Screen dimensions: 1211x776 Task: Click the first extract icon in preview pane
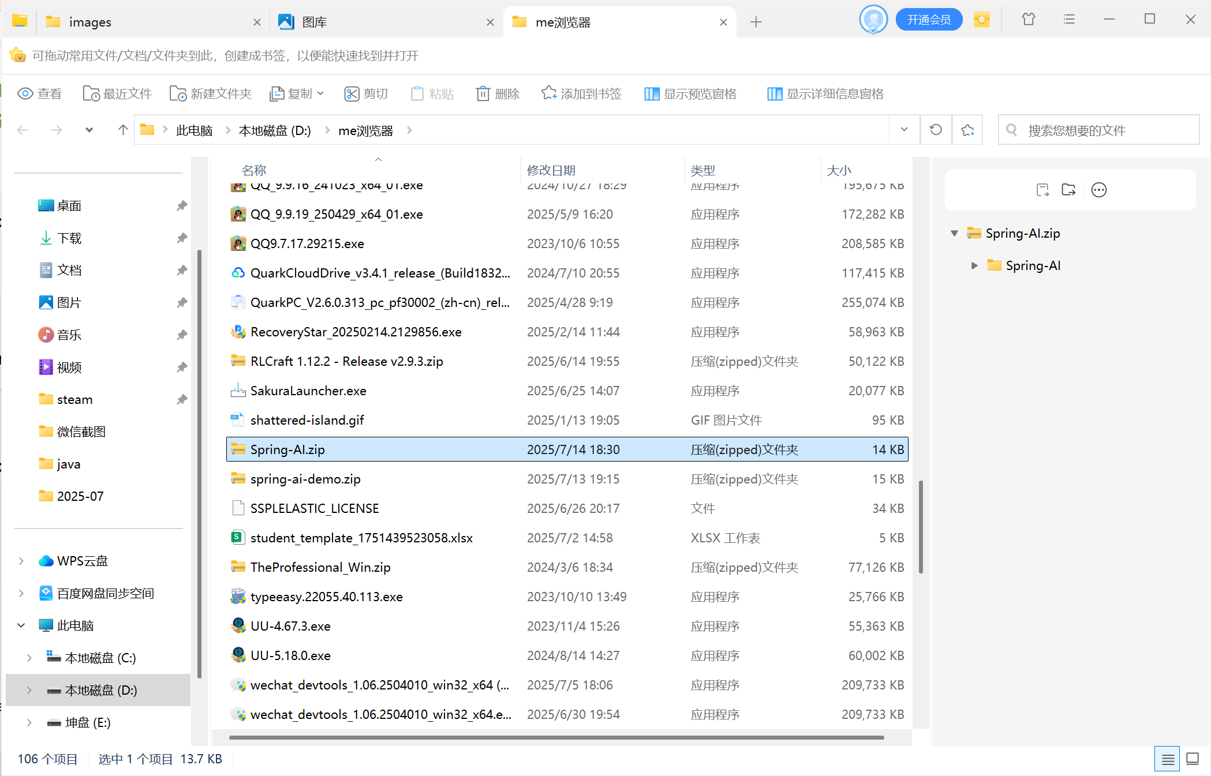(1042, 190)
